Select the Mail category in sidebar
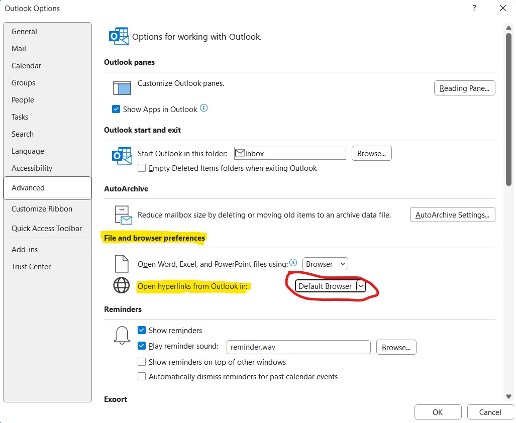The image size is (516, 423). [x=19, y=49]
